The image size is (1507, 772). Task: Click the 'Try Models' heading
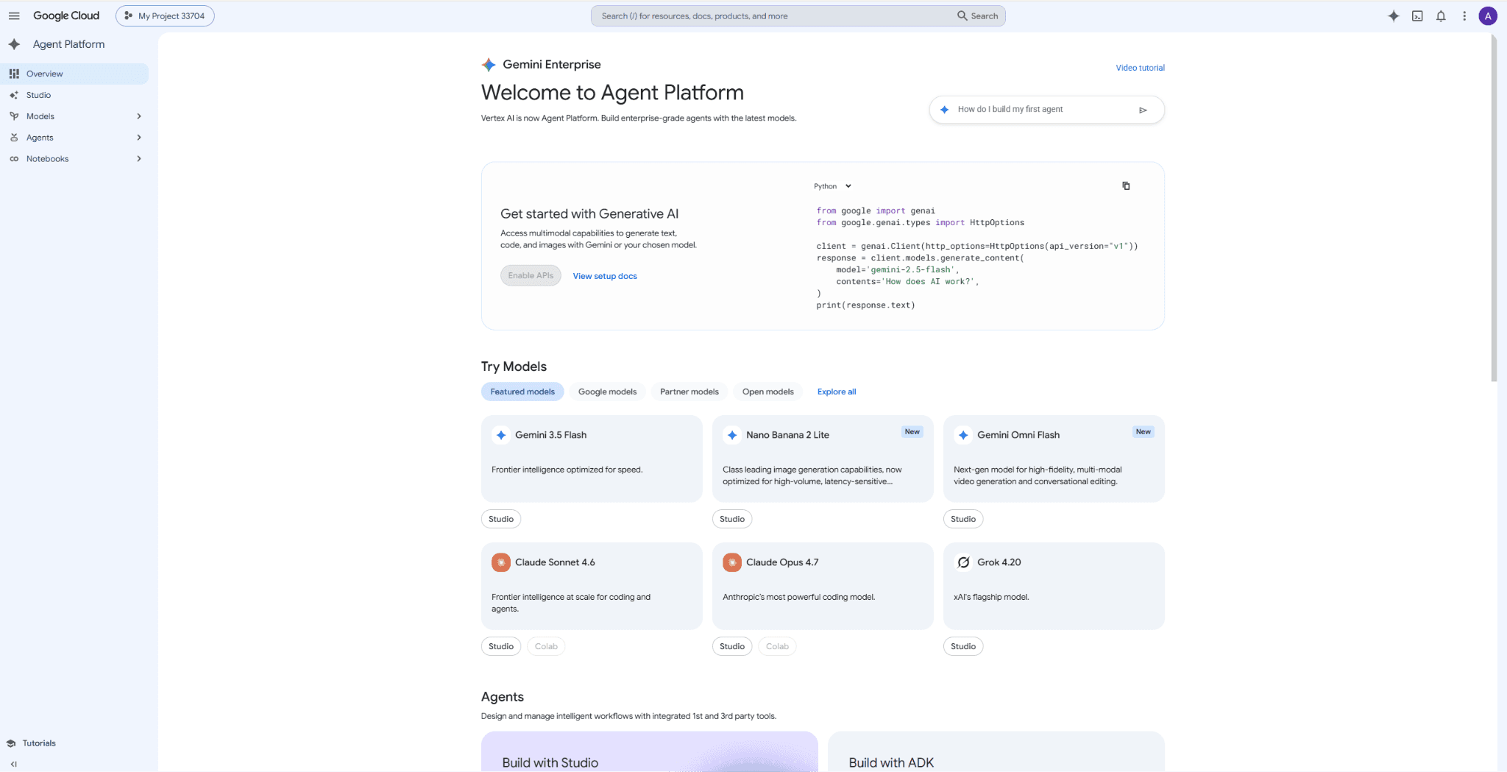pos(514,366)
